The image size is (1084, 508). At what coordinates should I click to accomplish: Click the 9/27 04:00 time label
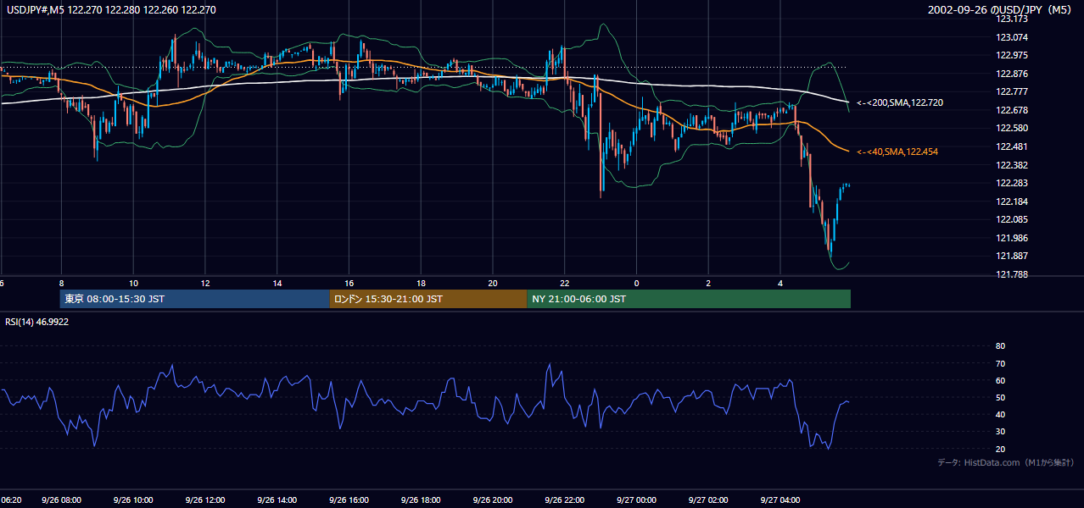point(779,500)
